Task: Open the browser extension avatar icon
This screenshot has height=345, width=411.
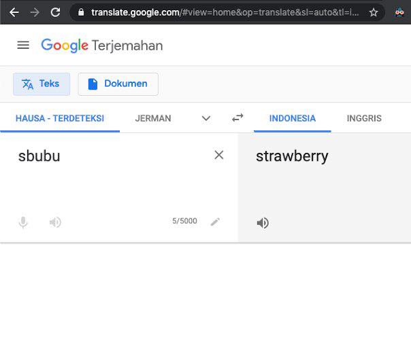Action: coord(399,12)
